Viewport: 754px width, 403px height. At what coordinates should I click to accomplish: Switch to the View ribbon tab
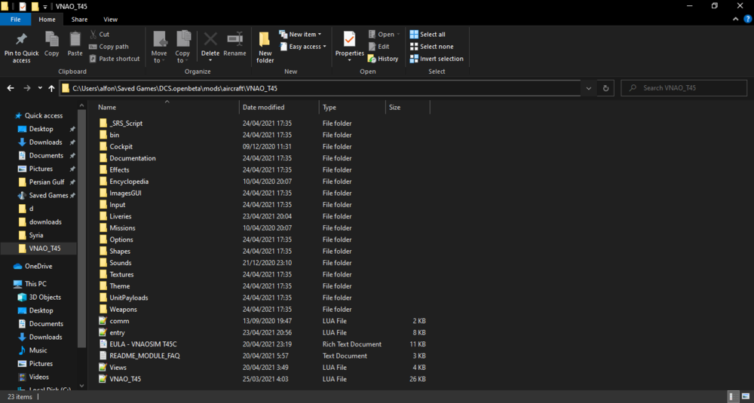click(x=111, y=20)
